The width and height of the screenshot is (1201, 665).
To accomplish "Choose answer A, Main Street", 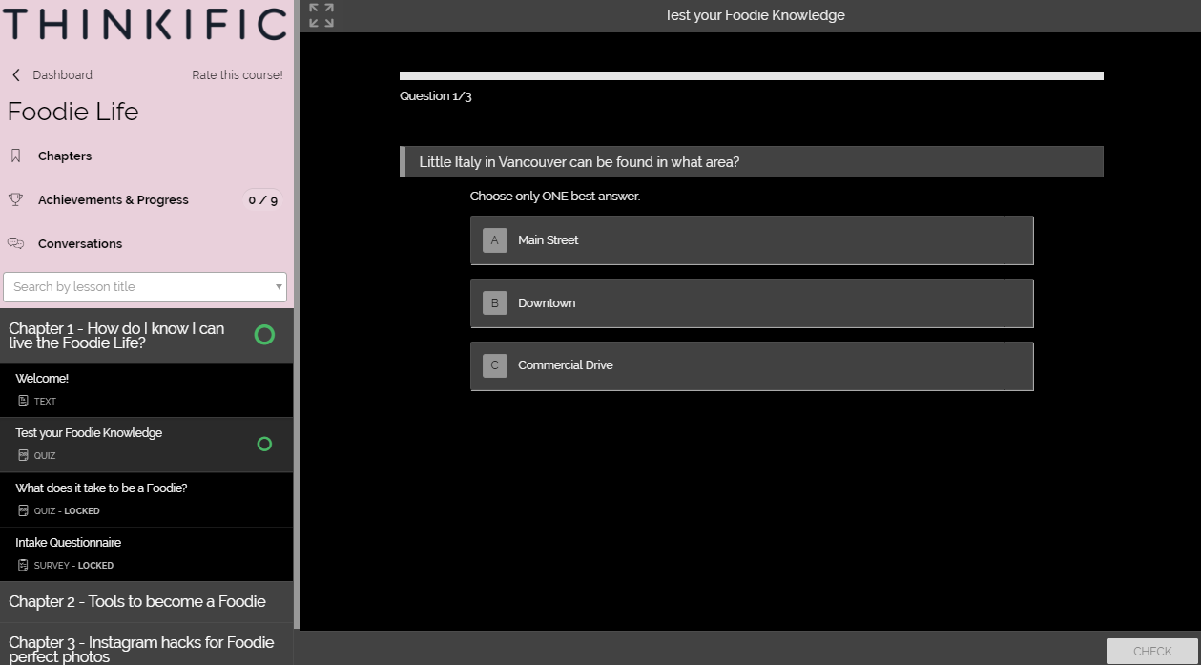I will [752, 240].
